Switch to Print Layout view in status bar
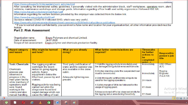The height and width of the screenshot is (105, 188). coord(174,98)
